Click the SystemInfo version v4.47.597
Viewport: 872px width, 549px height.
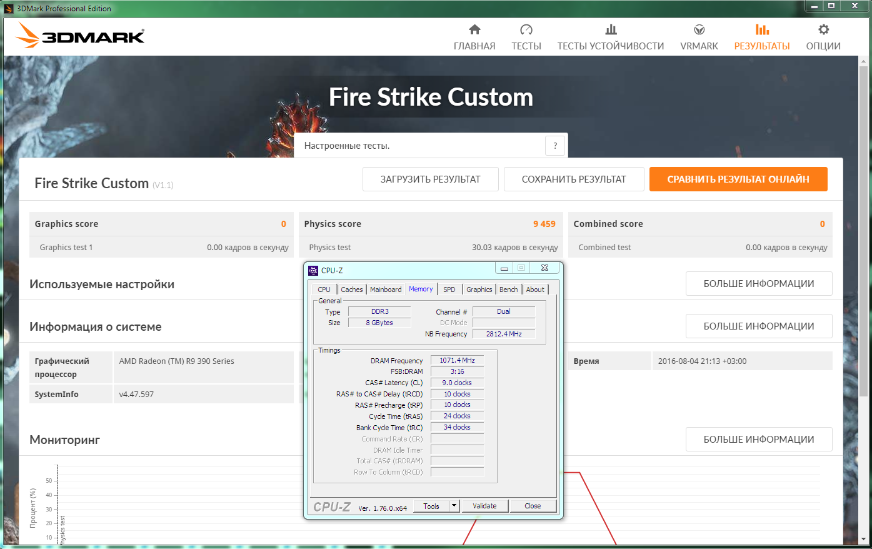(x=136, y=395)
